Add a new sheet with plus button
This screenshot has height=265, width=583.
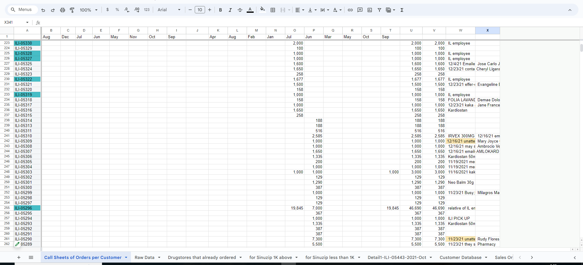pos(19,257)
